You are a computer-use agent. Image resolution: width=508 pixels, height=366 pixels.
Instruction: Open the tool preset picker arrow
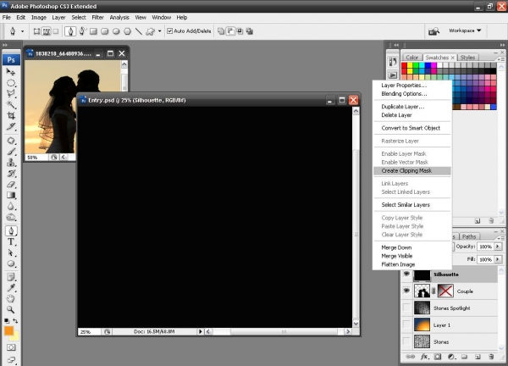click(22, 31)
